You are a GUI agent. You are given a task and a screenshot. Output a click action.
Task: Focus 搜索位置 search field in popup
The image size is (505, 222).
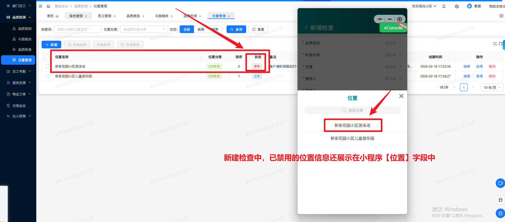pos(352,110)
